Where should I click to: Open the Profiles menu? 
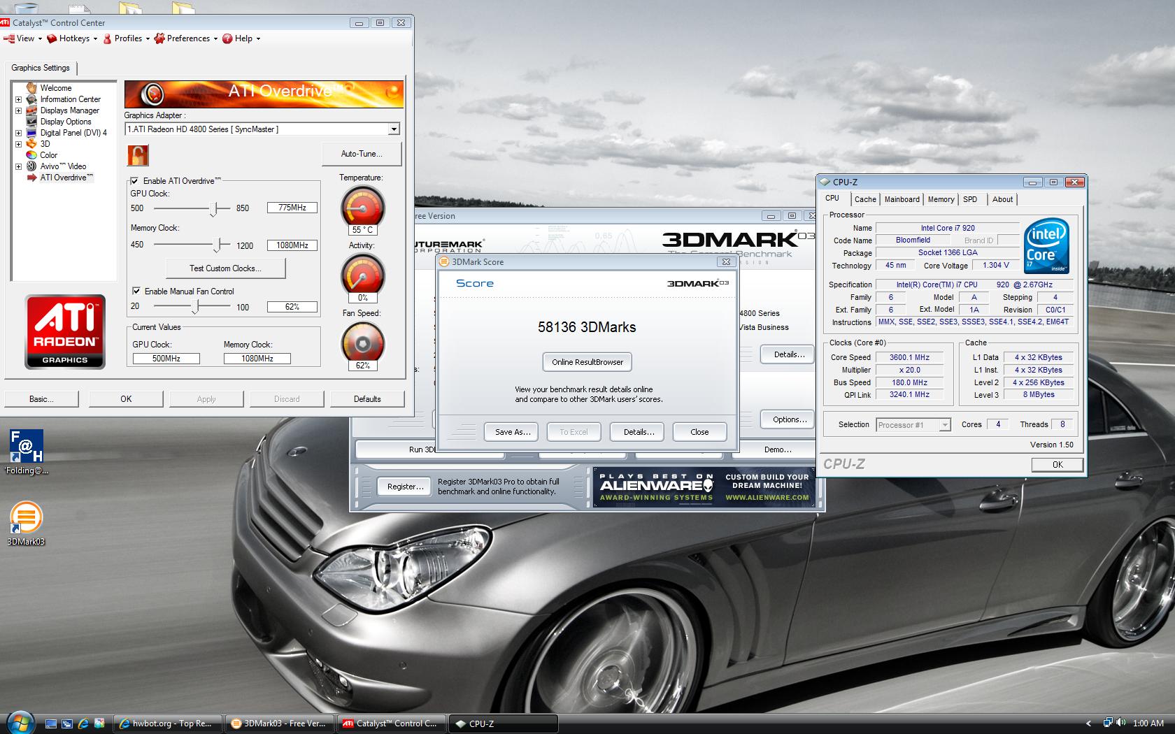[127, 38]
